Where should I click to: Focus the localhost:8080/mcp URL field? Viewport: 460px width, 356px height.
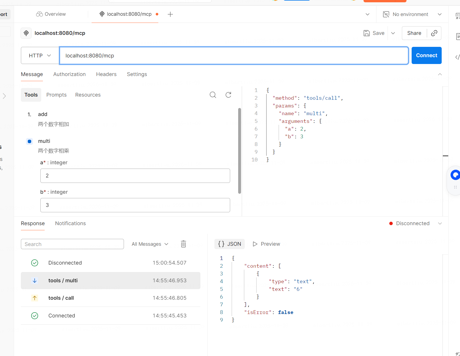234,55
